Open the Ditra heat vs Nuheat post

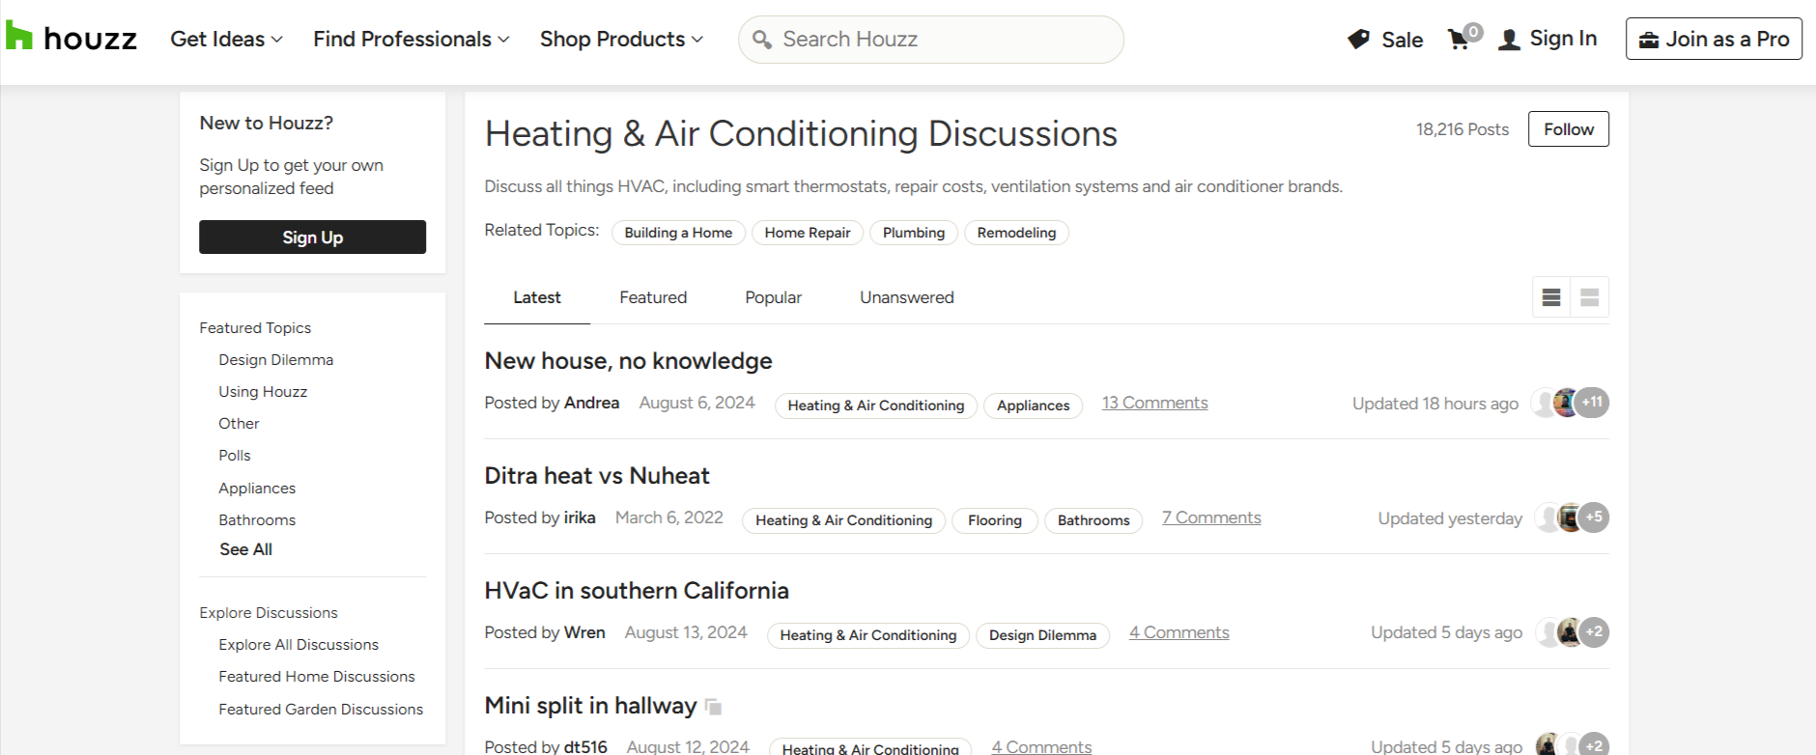[x=597, y=476]
